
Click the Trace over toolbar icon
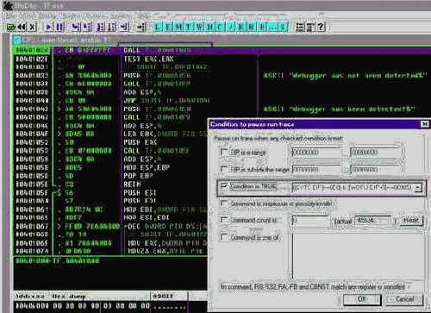(112, 28)
